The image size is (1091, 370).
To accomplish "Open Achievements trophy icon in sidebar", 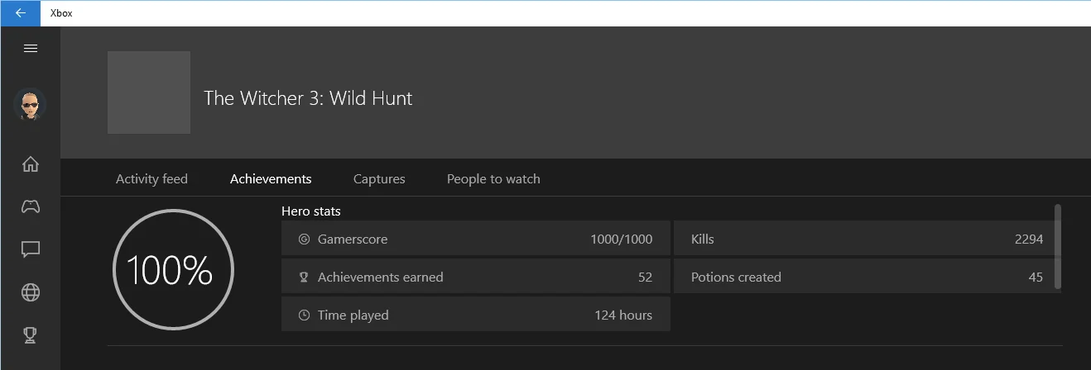I will 31,334.
